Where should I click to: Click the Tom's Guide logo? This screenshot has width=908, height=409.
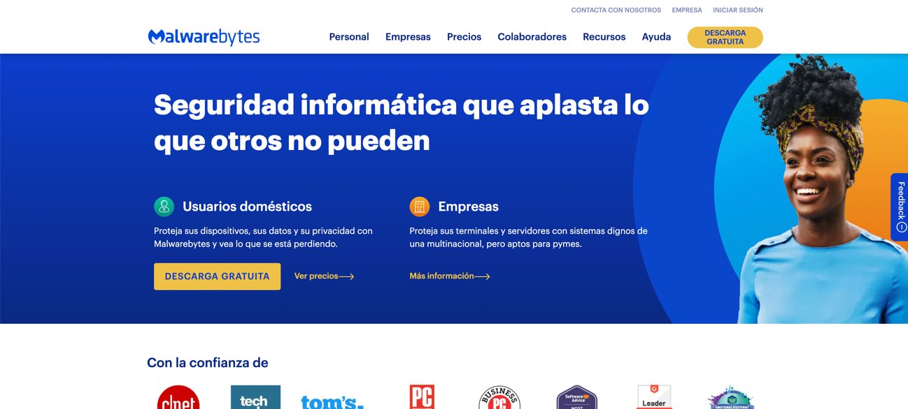332,401
